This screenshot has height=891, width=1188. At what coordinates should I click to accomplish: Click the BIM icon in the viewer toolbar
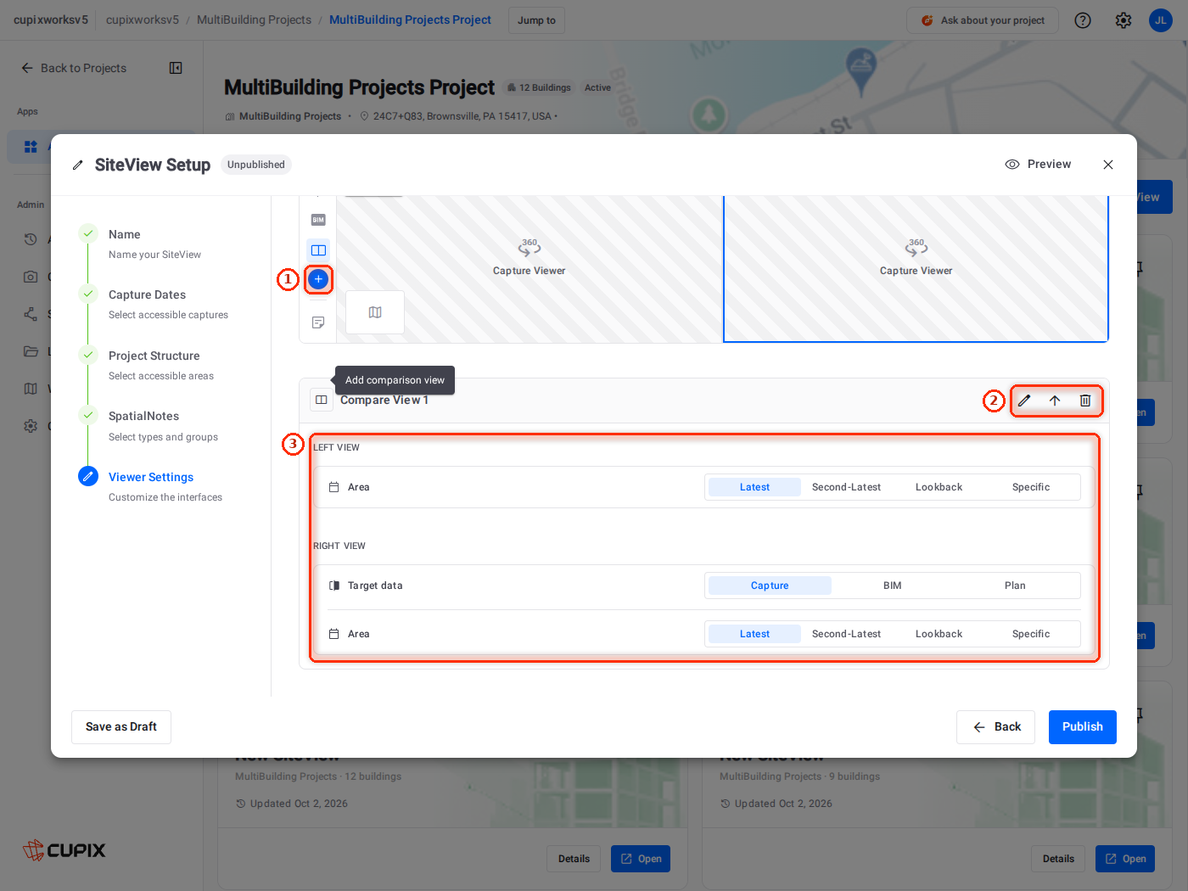tap(318, 220)
